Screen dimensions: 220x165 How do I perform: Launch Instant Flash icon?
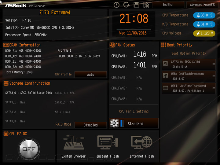[x=108, y=142]
